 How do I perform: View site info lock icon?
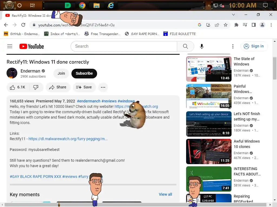click(x=34, y=25)
